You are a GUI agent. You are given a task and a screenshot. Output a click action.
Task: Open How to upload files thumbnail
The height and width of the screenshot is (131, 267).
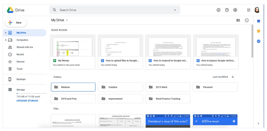point(120,46)
